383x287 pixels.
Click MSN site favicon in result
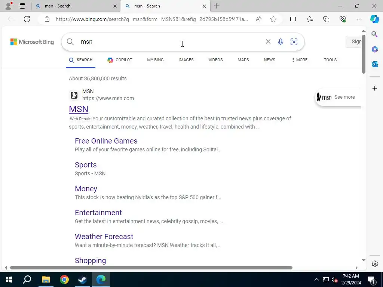pos(74,95)
